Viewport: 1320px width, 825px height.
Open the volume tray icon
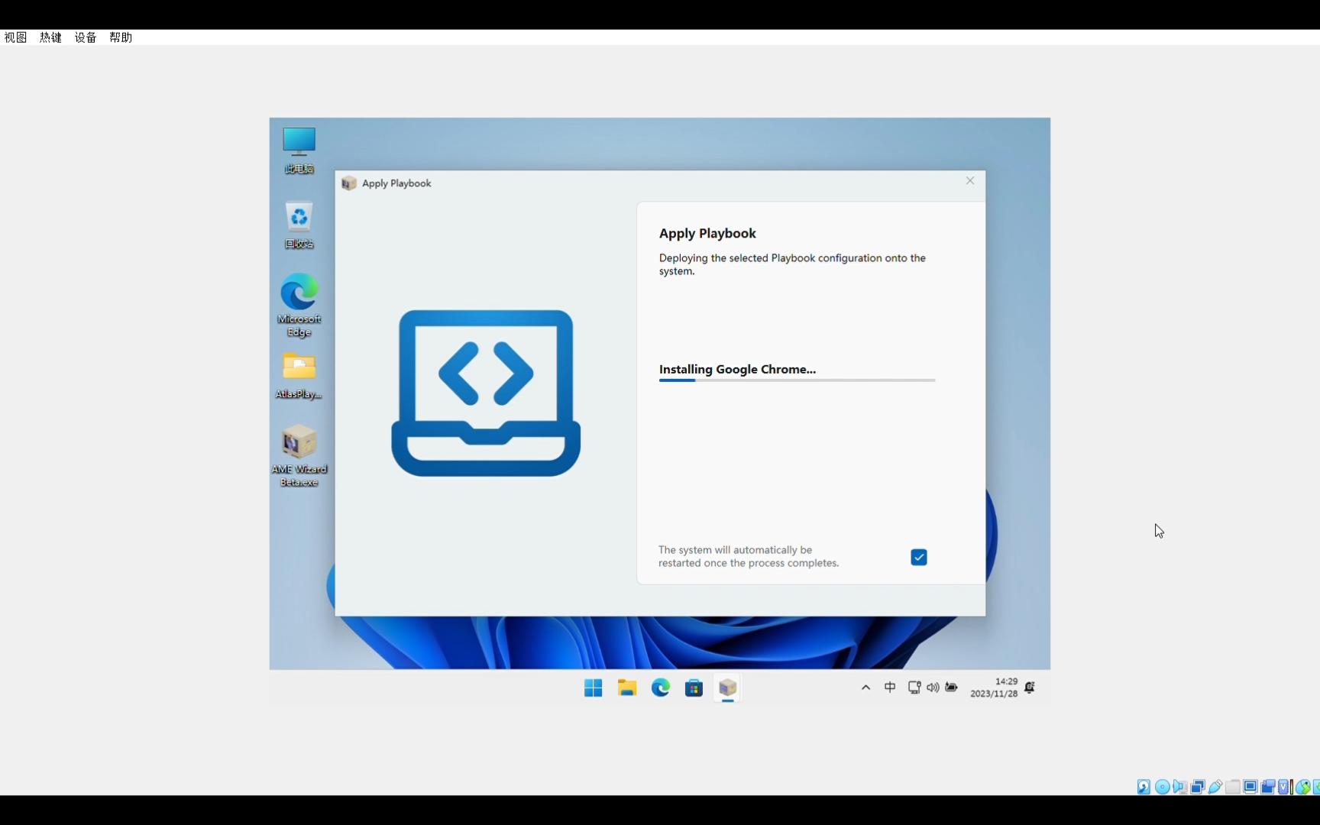tap(933, 687)
